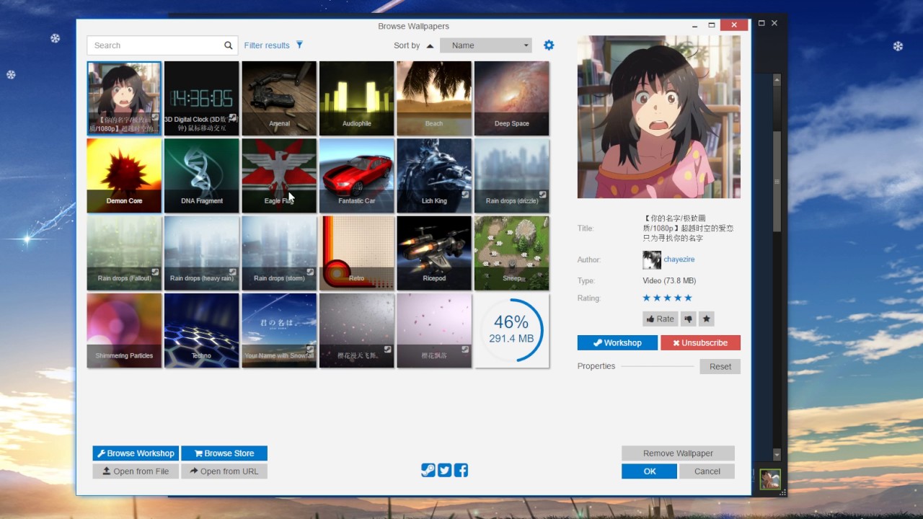Click the Remove Wallpaper button
Viewport: 923px width, 519px height.
(678, 453)
